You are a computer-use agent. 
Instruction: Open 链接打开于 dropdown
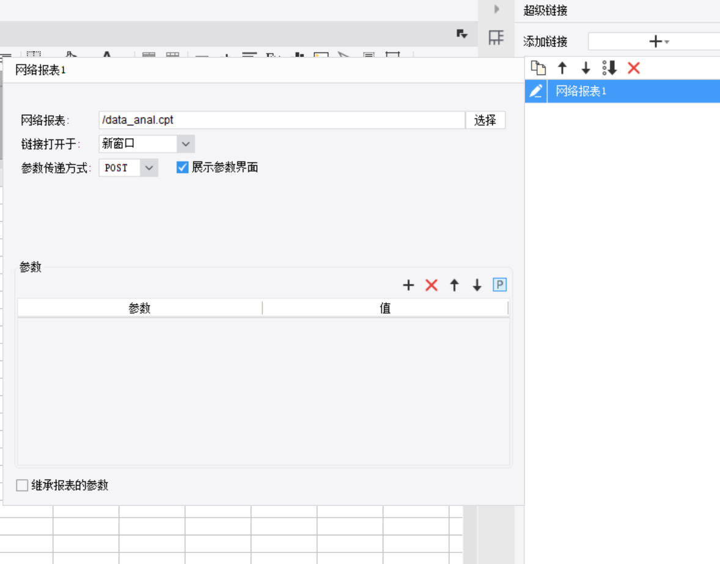coord(186,144)
